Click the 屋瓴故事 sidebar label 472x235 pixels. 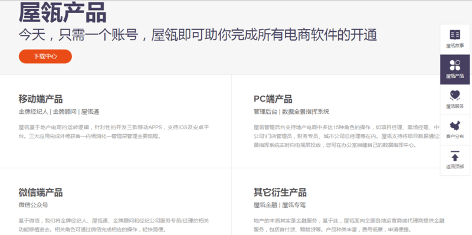point(455,46)
